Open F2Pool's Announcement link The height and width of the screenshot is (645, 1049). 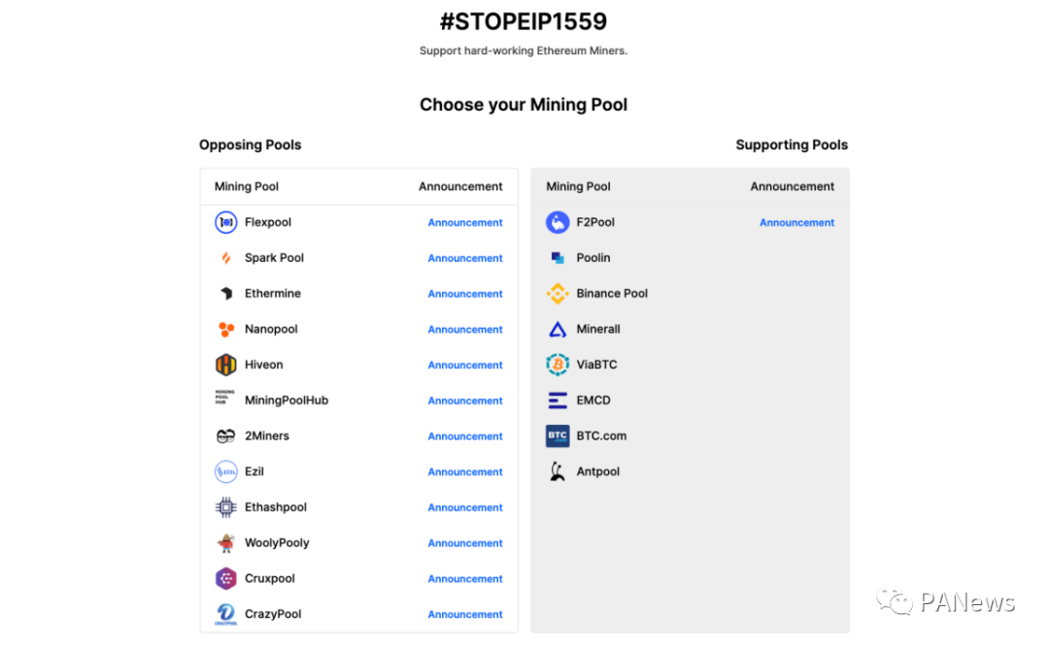point(796,222)
